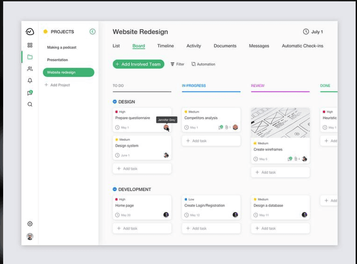
Task: Click assignee avatar on Design system card
Action: (166, 155)
